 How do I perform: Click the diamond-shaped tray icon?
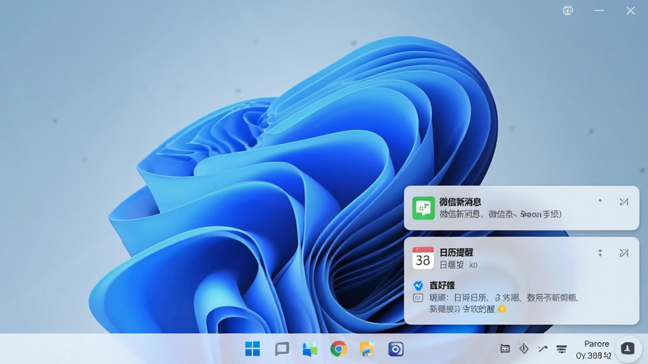[523, 349]
